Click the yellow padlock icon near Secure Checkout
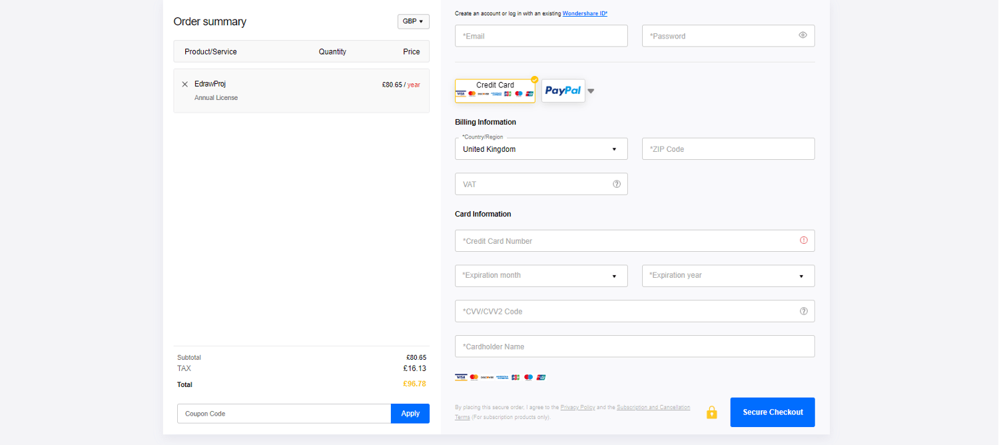The height and width of the screenshot is (445, 999). [x=711, y=412]
